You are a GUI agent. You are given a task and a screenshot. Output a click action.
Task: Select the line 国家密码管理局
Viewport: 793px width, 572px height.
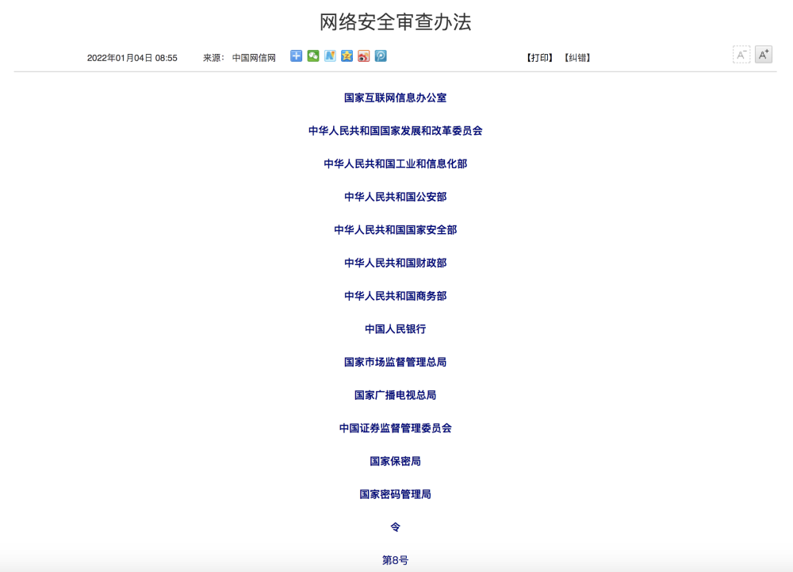(396, 494)
